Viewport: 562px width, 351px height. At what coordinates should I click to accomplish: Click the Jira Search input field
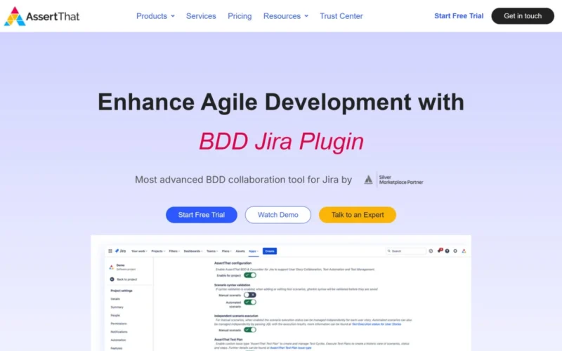pos(406,251)
